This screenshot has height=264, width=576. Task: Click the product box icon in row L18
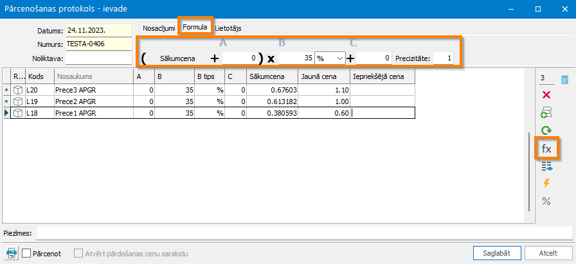coord(18,113)
